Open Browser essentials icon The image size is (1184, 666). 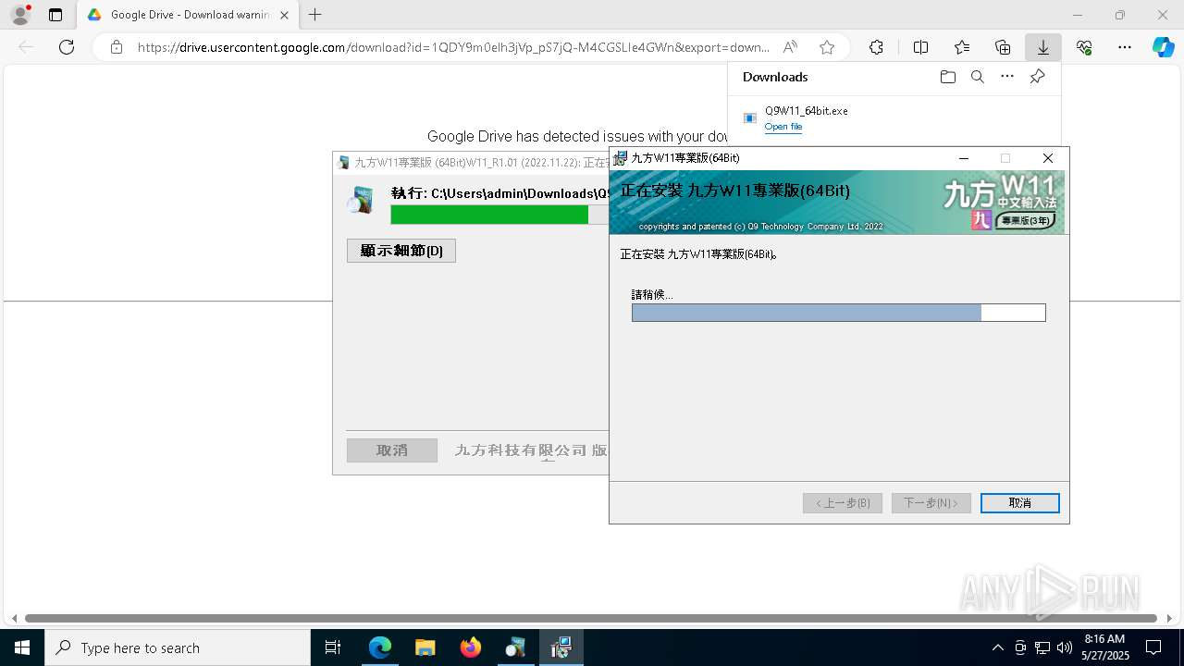(x=1084, y=47)
